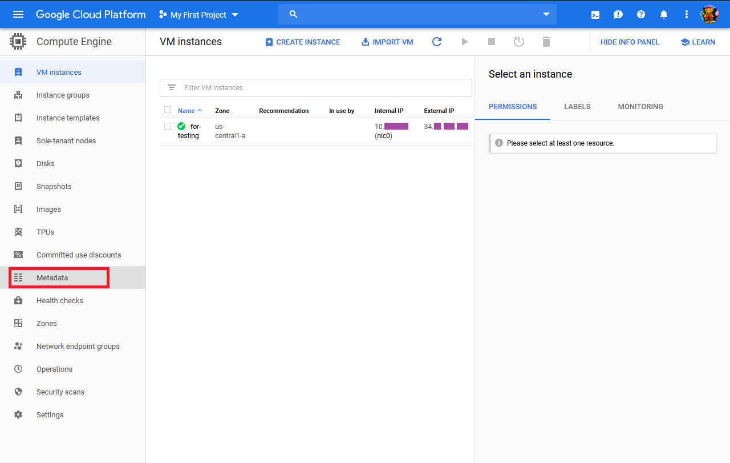
Task: Click the Disks sidebar icon
Action: coord(18,163)
